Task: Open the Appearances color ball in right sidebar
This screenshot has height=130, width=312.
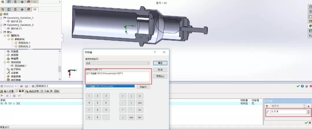Action: tap(310, 26)
